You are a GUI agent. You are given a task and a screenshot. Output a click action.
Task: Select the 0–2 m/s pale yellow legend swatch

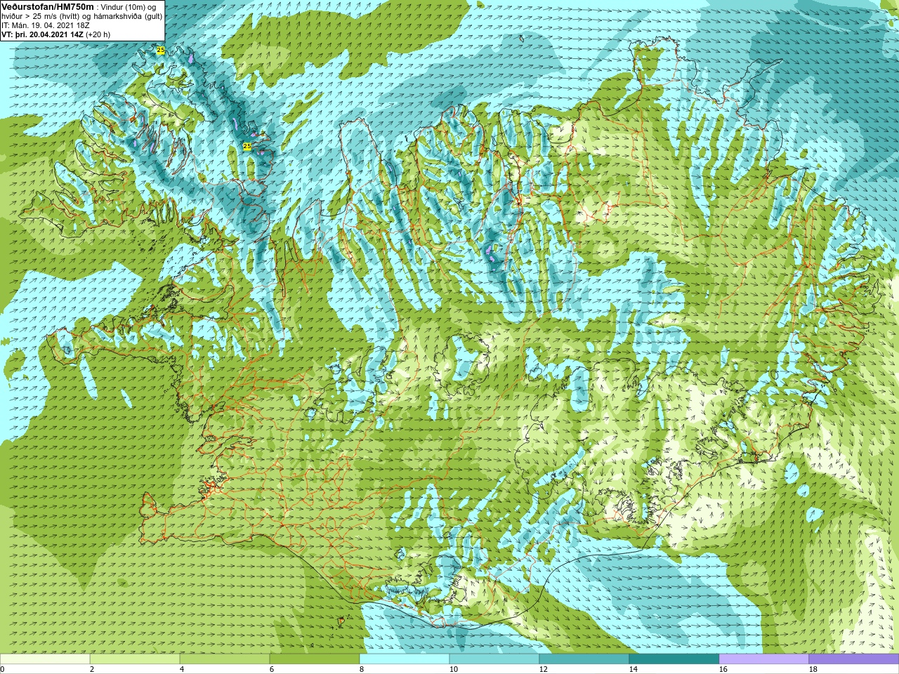45,659
